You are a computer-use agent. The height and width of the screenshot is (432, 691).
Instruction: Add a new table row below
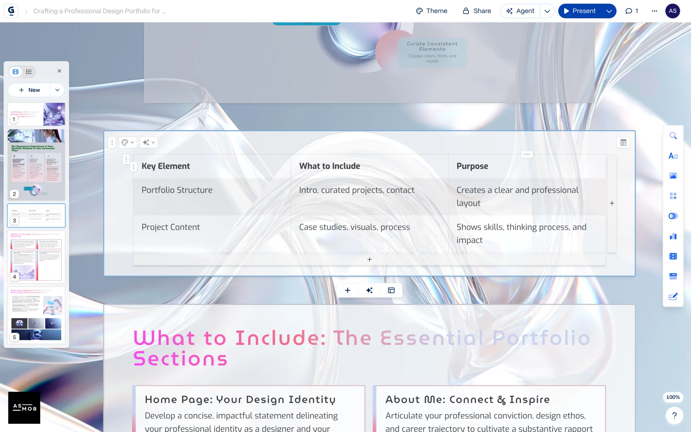point(369,260)
